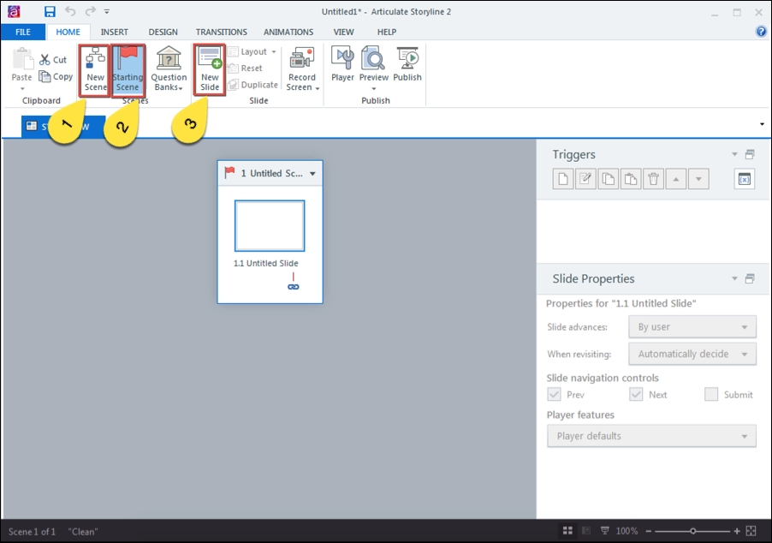772x543 pixels.
Task: Click the 100% zoom level
Action: (x=627, y=531)
